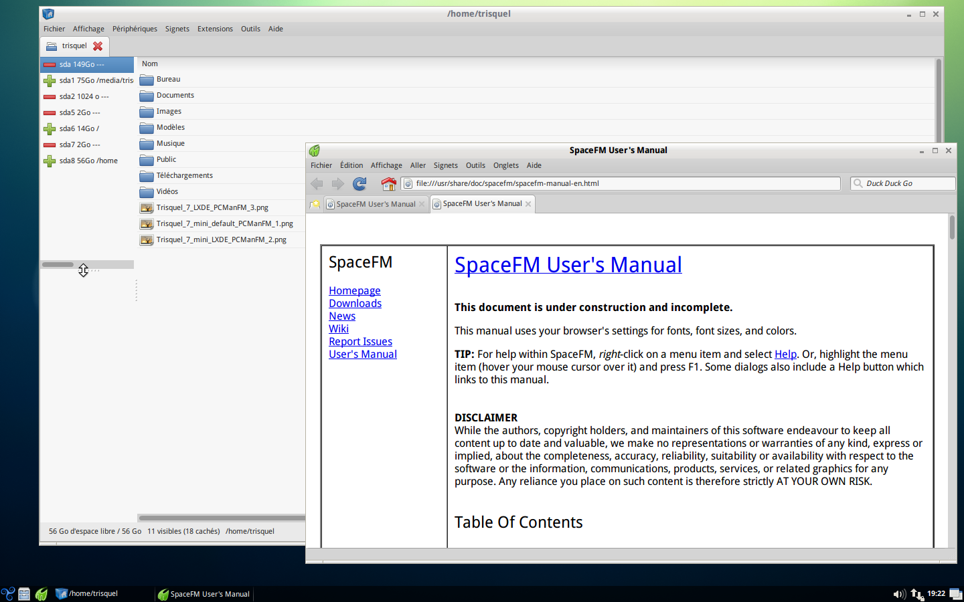This screenshot has height=602, width=964.
Task: Follow the Homepage link in the sidebar
Action: coord(355,291)
